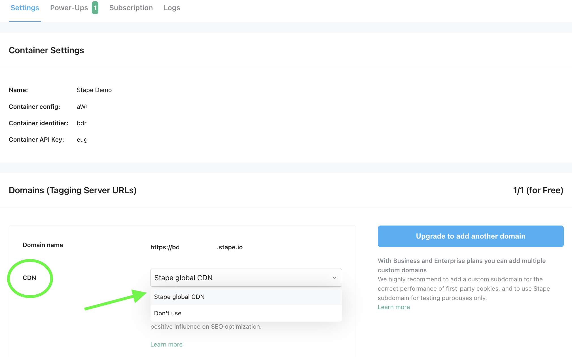
Task: Open the Subscription tab
Action: tap(131, 8)
